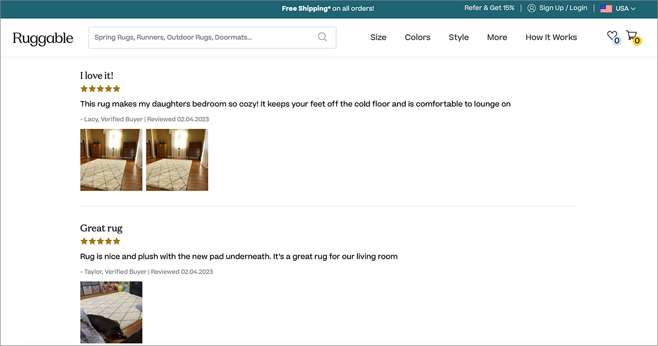Click inside the rug search input field
Viewport: 658px width, 346px height.
(197, 37)
